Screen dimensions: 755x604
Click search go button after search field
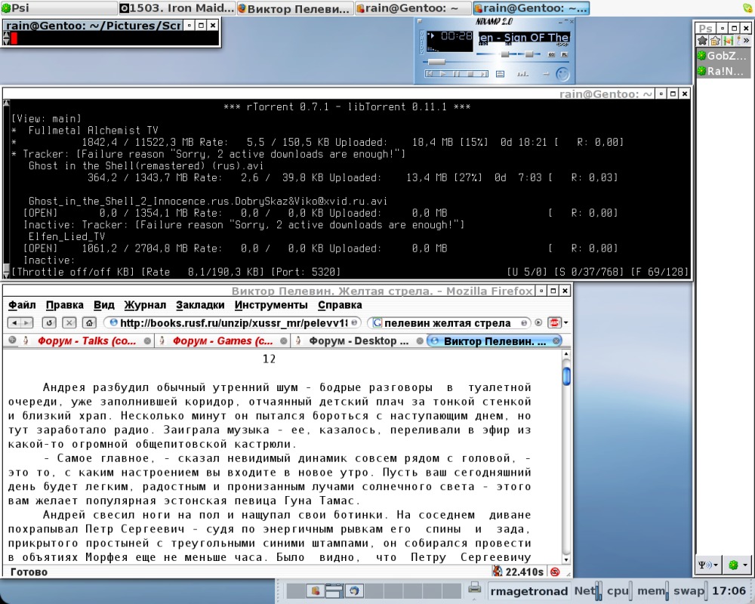click(x=538, y=322)
